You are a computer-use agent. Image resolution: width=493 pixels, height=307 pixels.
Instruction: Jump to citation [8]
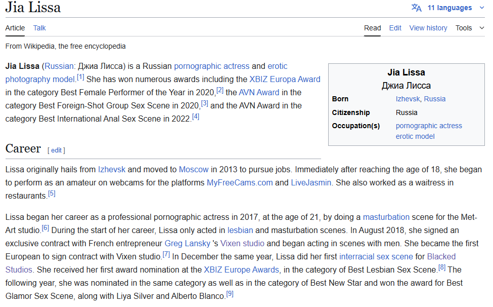coord(442,267)
